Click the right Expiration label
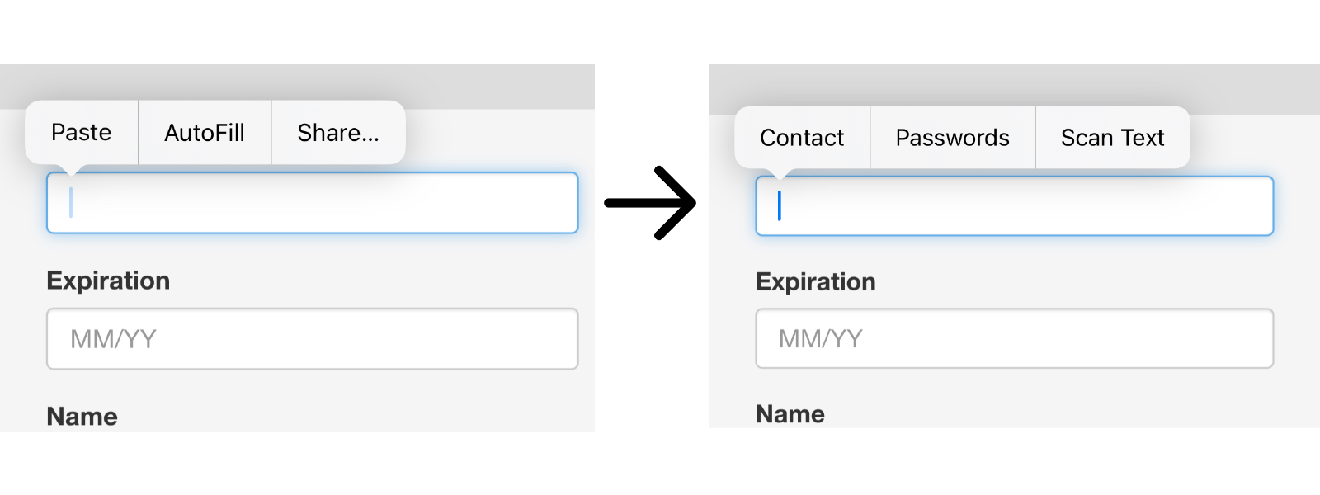This screenshot has height=495, width=1320. (x=815, y=281)
